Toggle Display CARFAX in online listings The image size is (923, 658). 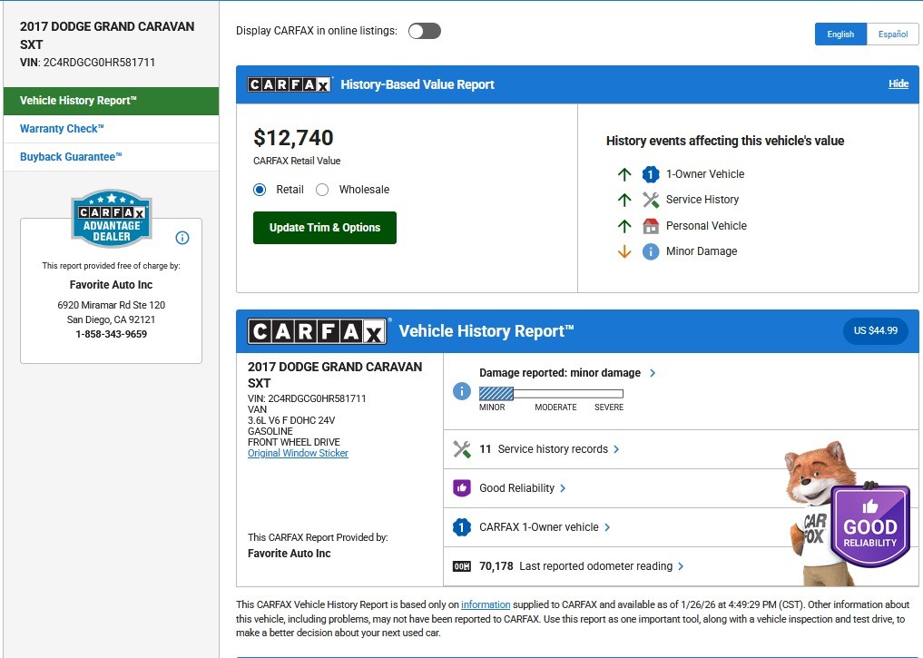424,32
